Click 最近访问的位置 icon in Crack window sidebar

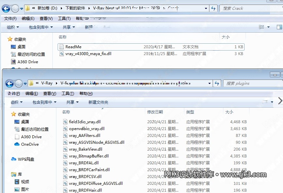tap(13, 54)
